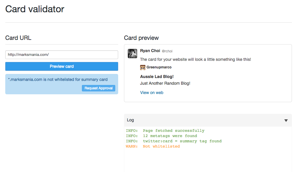The height and width of the screenshot is (172, 308).
Task: Click the @rchoi handle
Action: pyautogui.click(x=167, y=51)
